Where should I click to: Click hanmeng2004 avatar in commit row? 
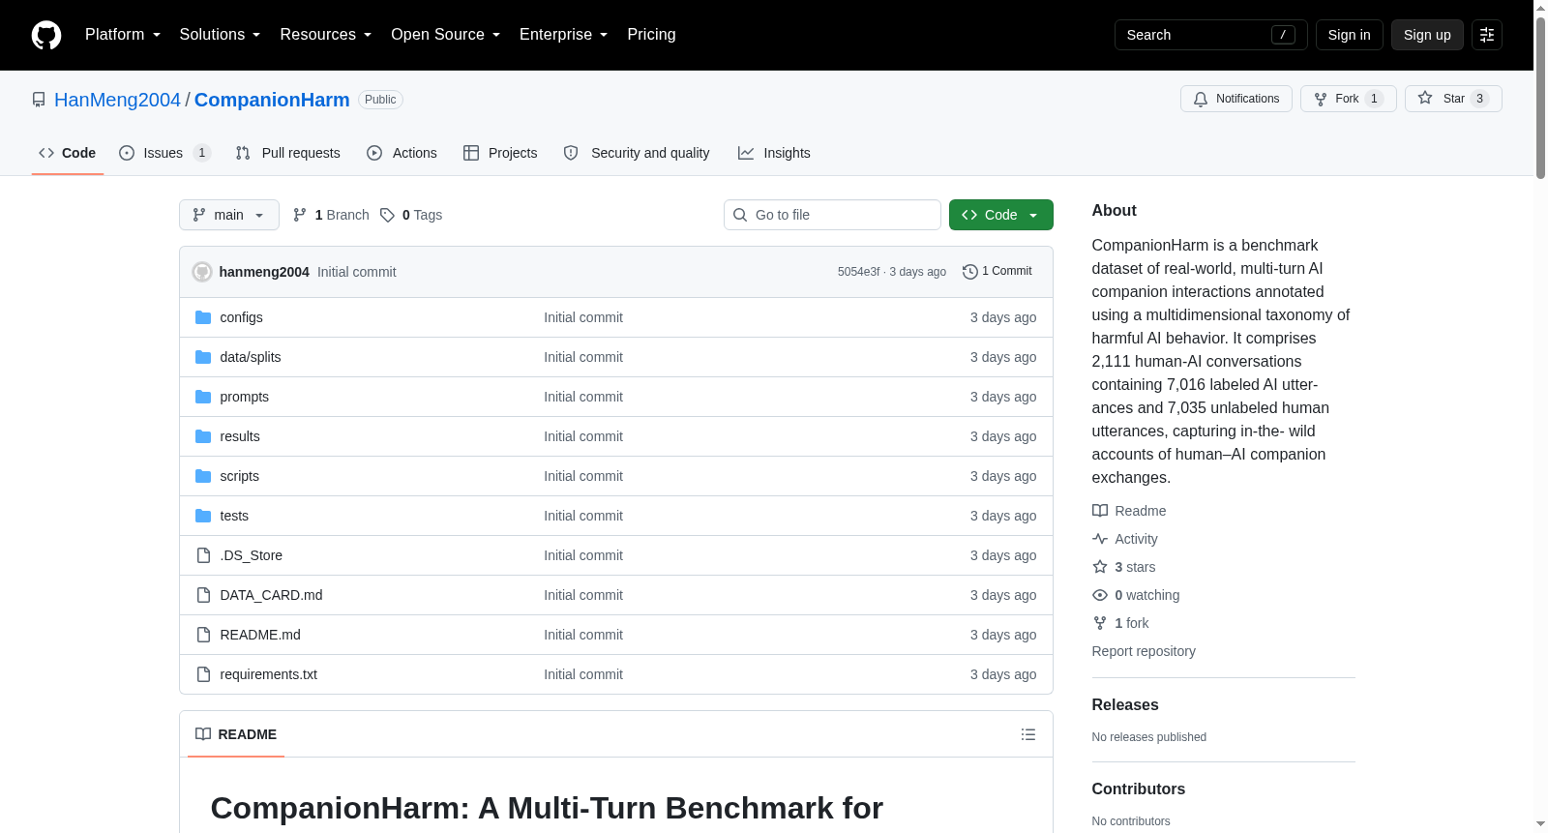tap(202, 272)
